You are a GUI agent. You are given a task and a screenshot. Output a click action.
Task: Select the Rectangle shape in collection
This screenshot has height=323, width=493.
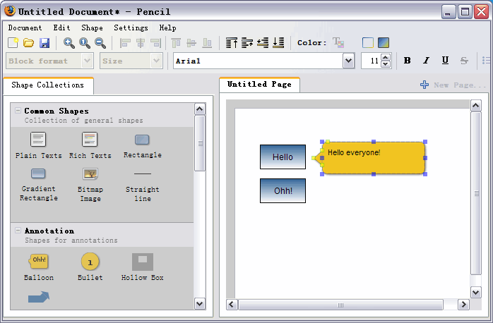(x=142, y=145)
